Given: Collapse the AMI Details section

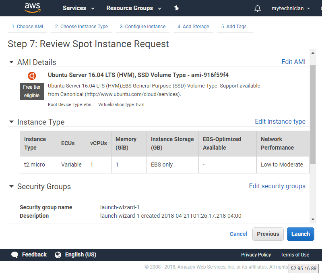Looking at the screenshot, I should 11,62.
